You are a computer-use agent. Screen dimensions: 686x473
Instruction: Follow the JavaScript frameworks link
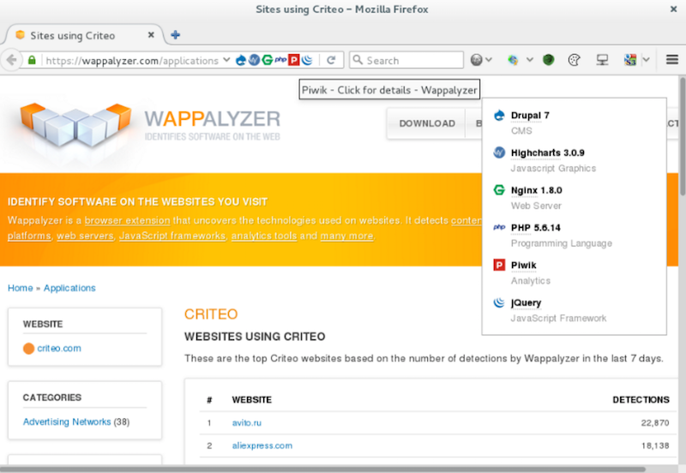[x=172, y=236]
